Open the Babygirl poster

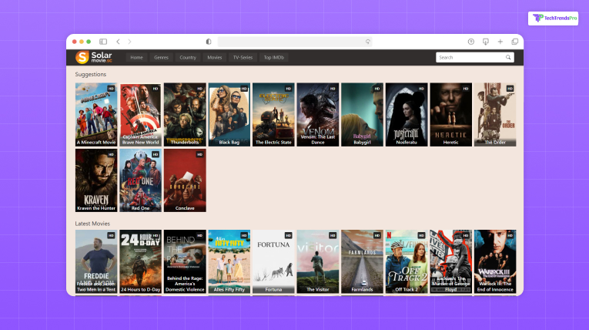[x=362, y=114]
